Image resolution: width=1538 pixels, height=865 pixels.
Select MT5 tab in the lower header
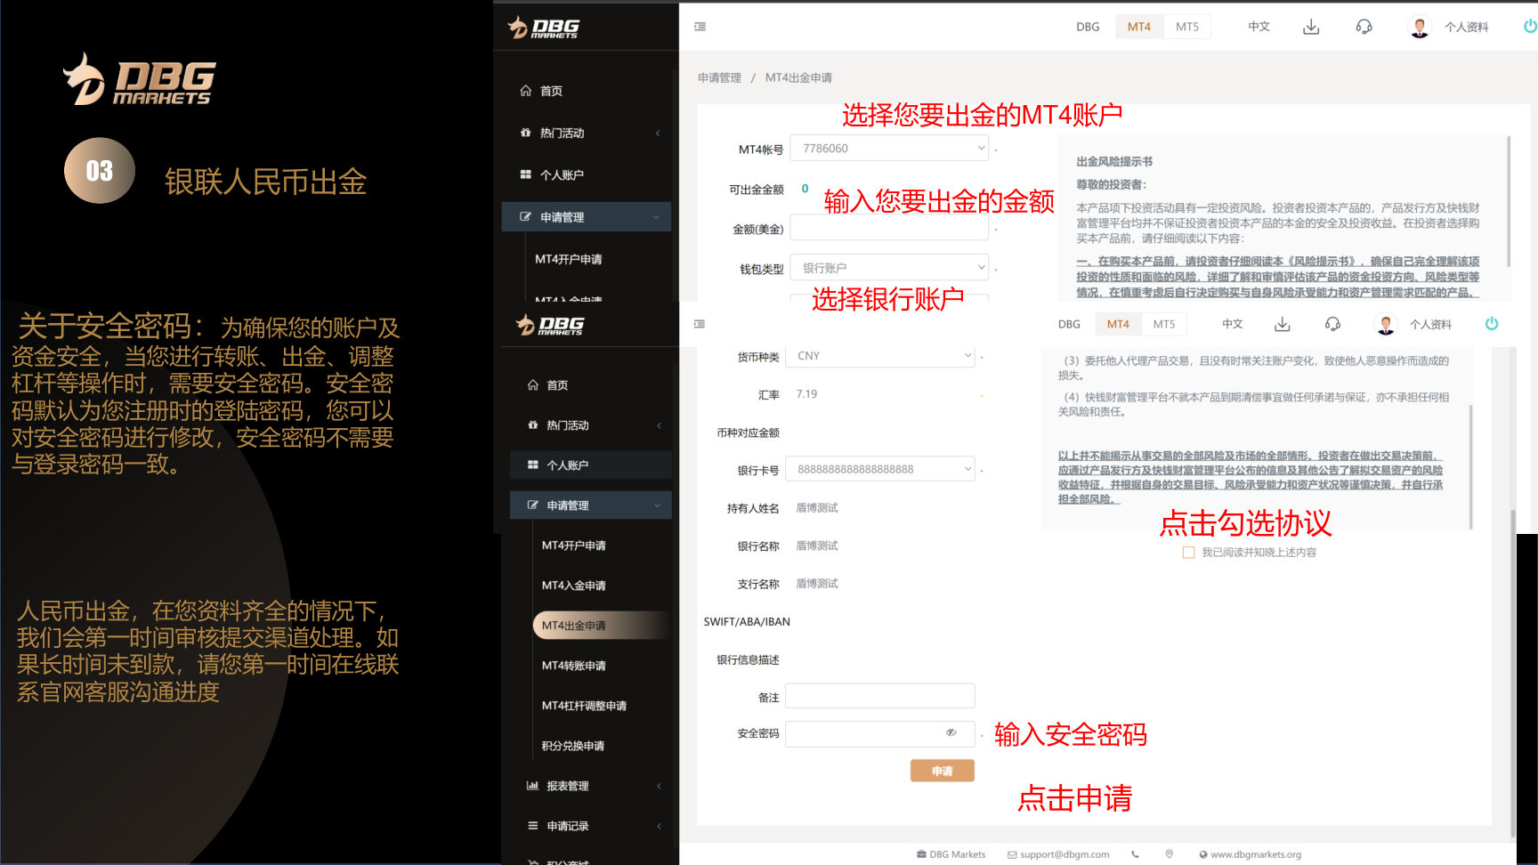1164,324
